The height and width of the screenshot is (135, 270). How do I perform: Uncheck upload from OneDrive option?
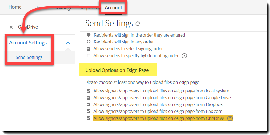click(x=88, y=118)
